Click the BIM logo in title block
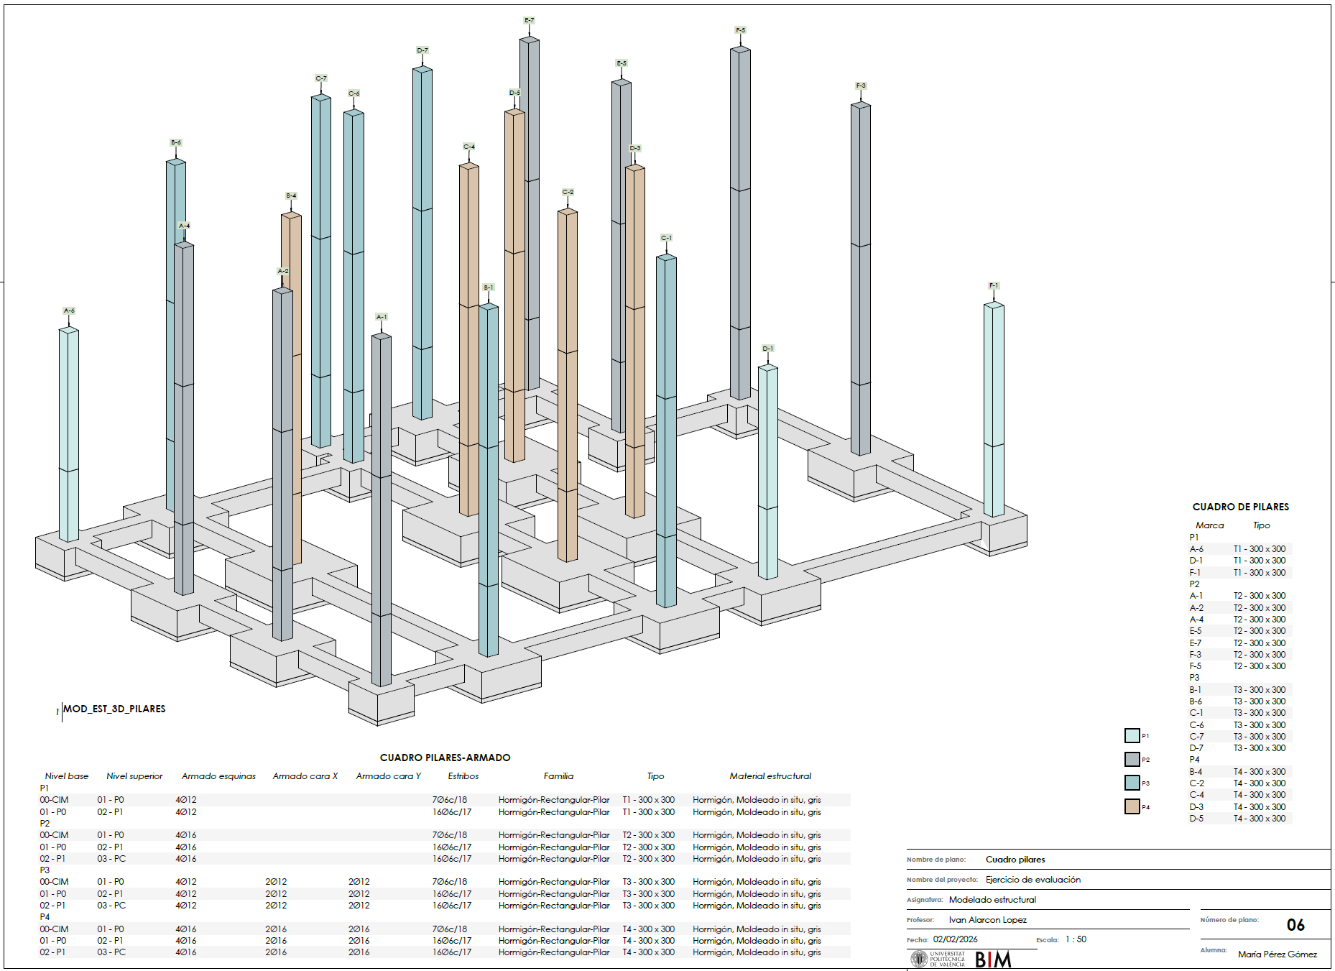The image size is (1335, 971). (993, 960)
